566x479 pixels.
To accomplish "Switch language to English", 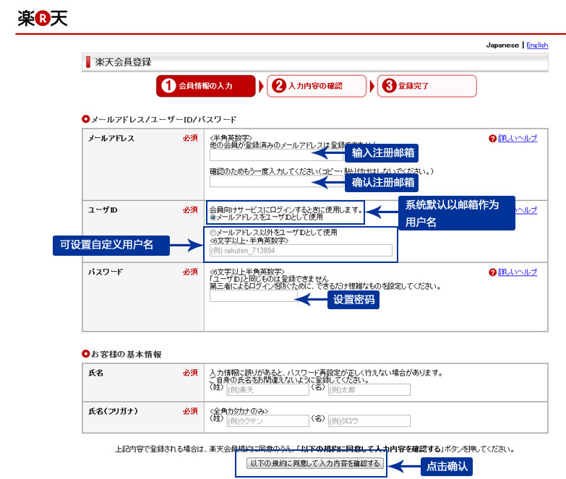I will [x=537, y=45].
